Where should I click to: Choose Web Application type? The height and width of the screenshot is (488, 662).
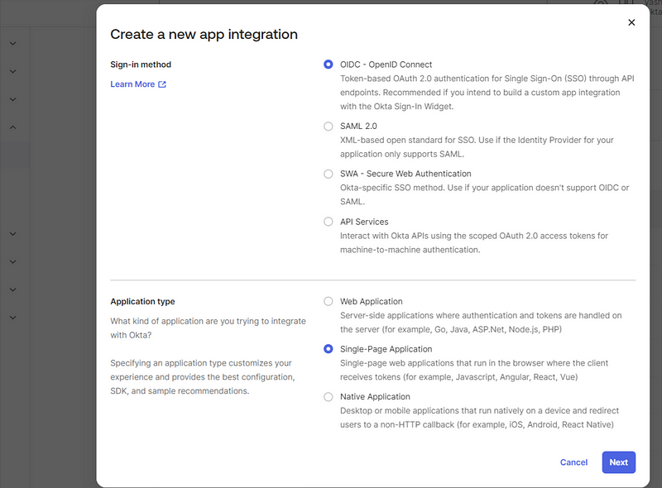[x=328, y=301]
